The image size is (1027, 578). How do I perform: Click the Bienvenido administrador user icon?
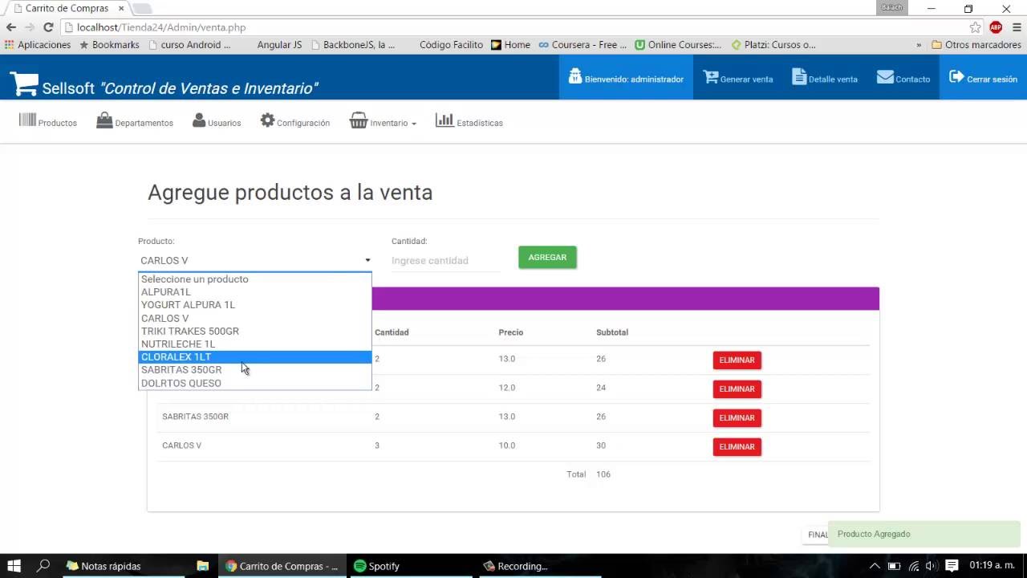[x=574, y=76]
